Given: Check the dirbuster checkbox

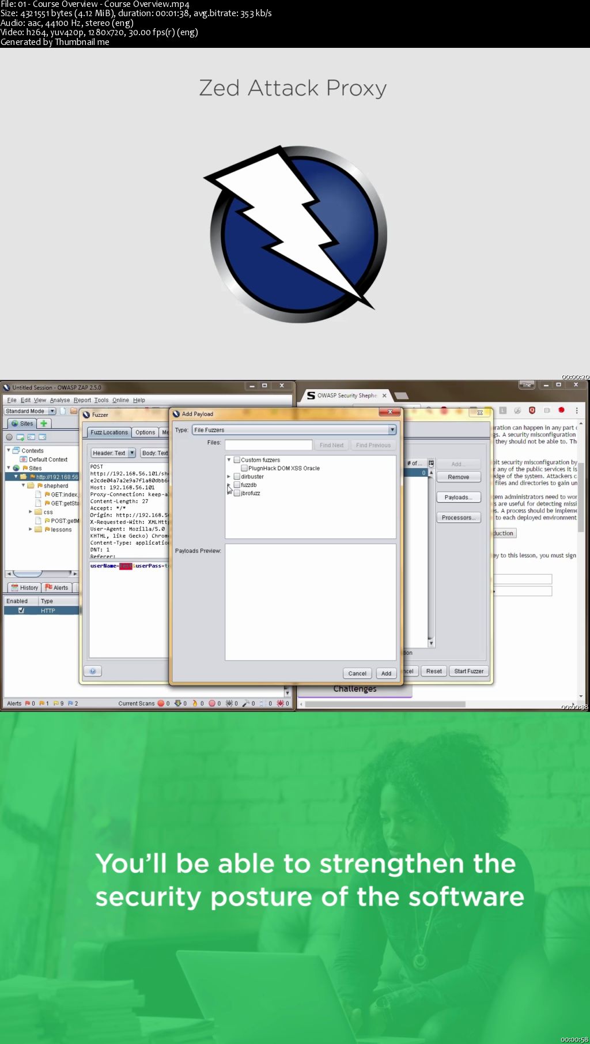Looking at the screenshot, I should pos(237,477).
